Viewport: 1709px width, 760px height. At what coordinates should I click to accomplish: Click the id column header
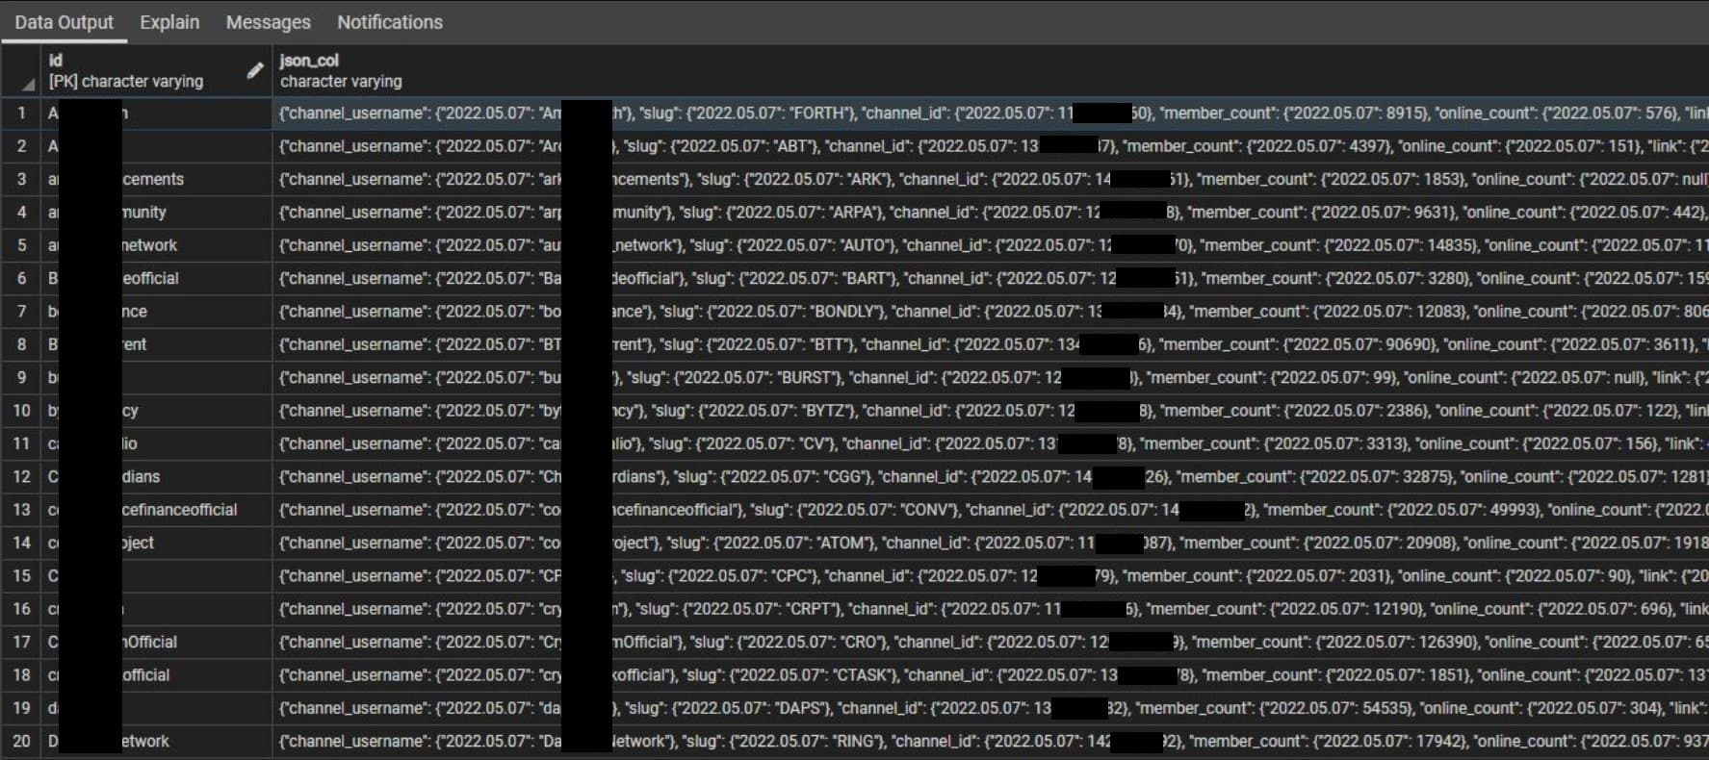[x=144, y=70]
